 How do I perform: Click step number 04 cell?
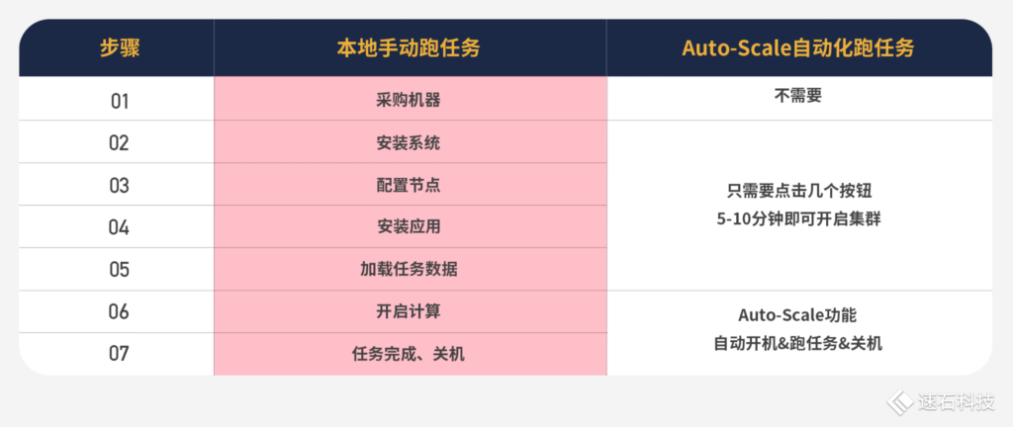(x=119, y=226)
